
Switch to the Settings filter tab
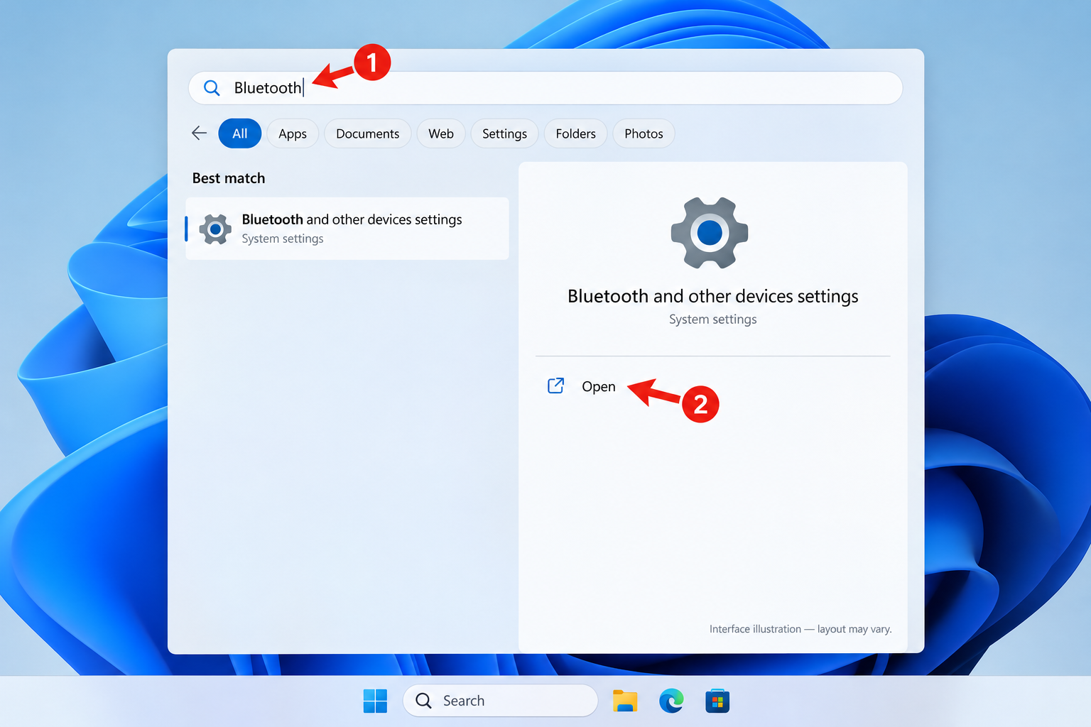505,133
